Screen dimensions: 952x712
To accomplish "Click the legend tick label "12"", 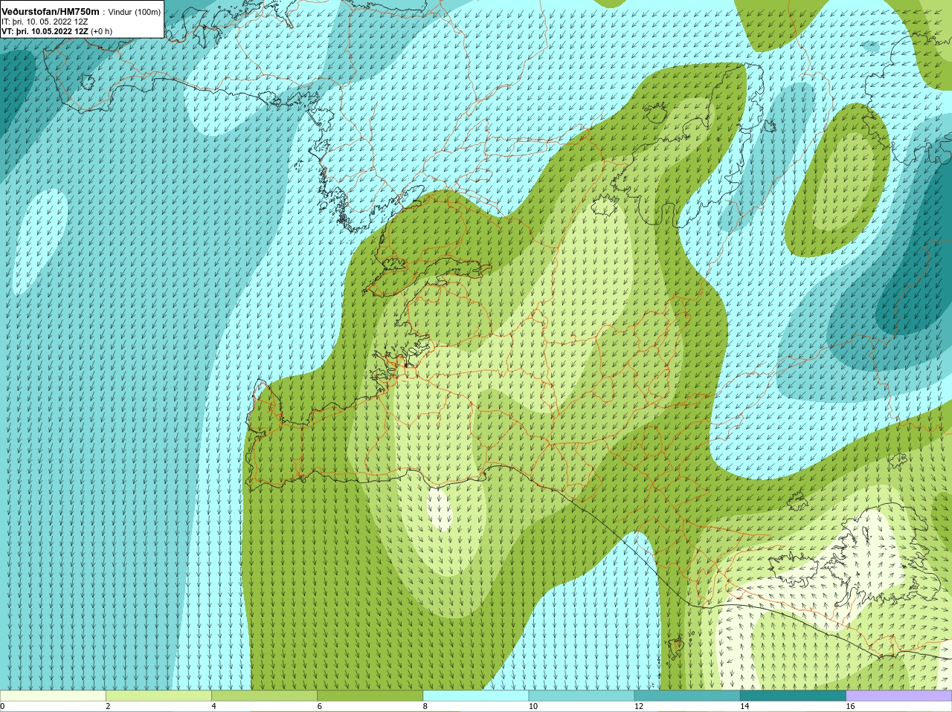I will tap(639, 706).
